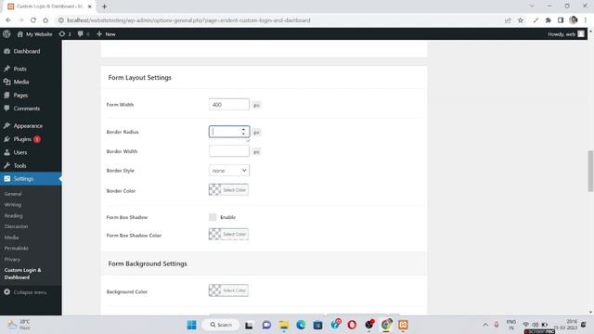Go back in browser history
Image resolution: width=594 pixels, height=334 pixels.
8,20
